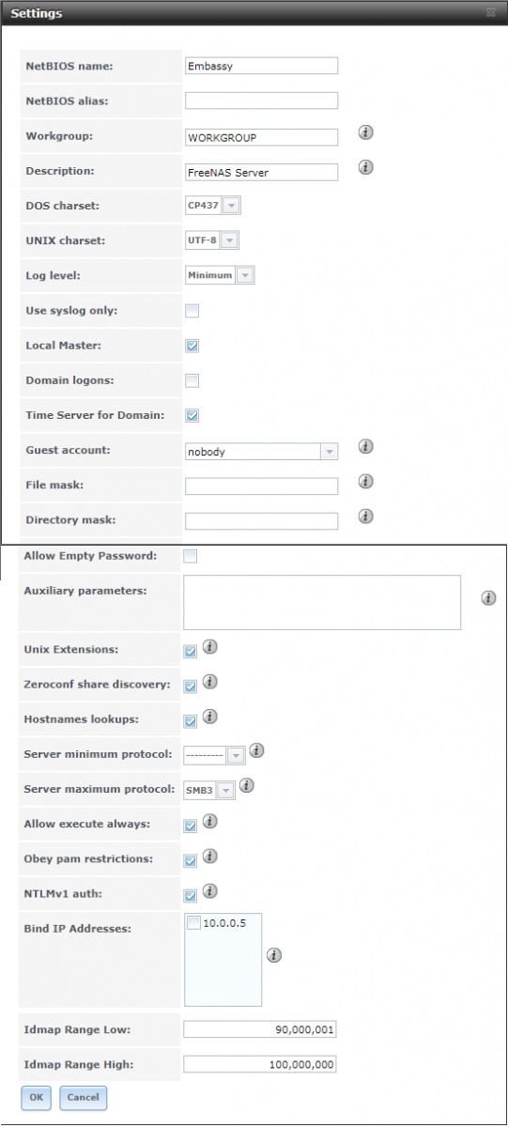Show help info for Description field
508x1127 pixels.
[x=366, y=167]
